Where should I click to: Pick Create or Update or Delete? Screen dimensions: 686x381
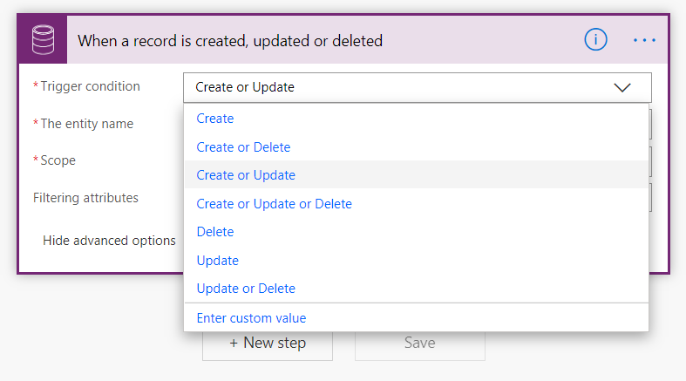[x=416, y=204]
